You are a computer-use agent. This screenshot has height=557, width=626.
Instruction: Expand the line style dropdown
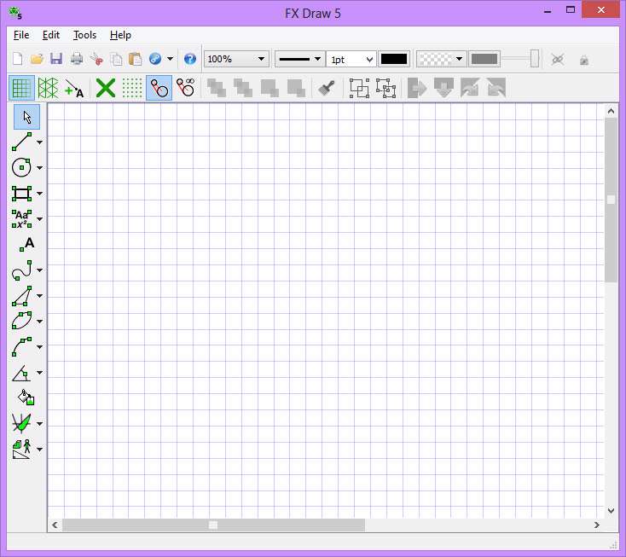pyautogui.click(x=317, y=59)
